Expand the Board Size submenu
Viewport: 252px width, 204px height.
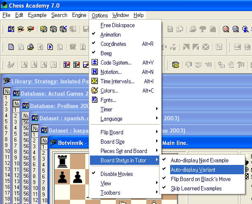pyautogui.click(x=125, y=142)
